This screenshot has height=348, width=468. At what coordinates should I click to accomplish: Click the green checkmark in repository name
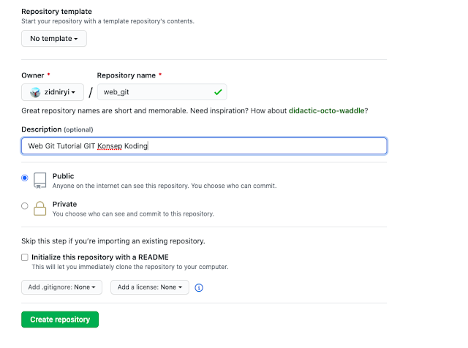pos(217,92)
